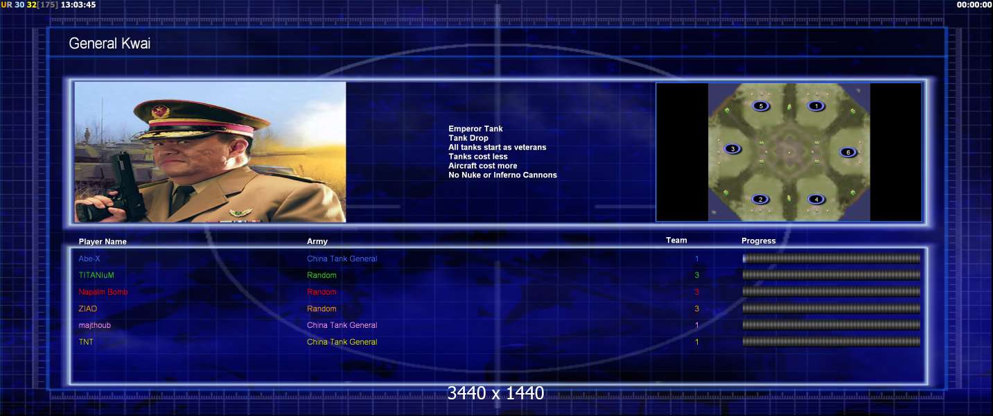993x416 pixels.
Task: Click player name TITANIuM
Action: point(96,275)
